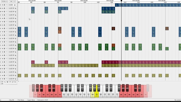Add a layer from the magenta A15 row
This screenshot has height=102, width=181.
point(10,62)
